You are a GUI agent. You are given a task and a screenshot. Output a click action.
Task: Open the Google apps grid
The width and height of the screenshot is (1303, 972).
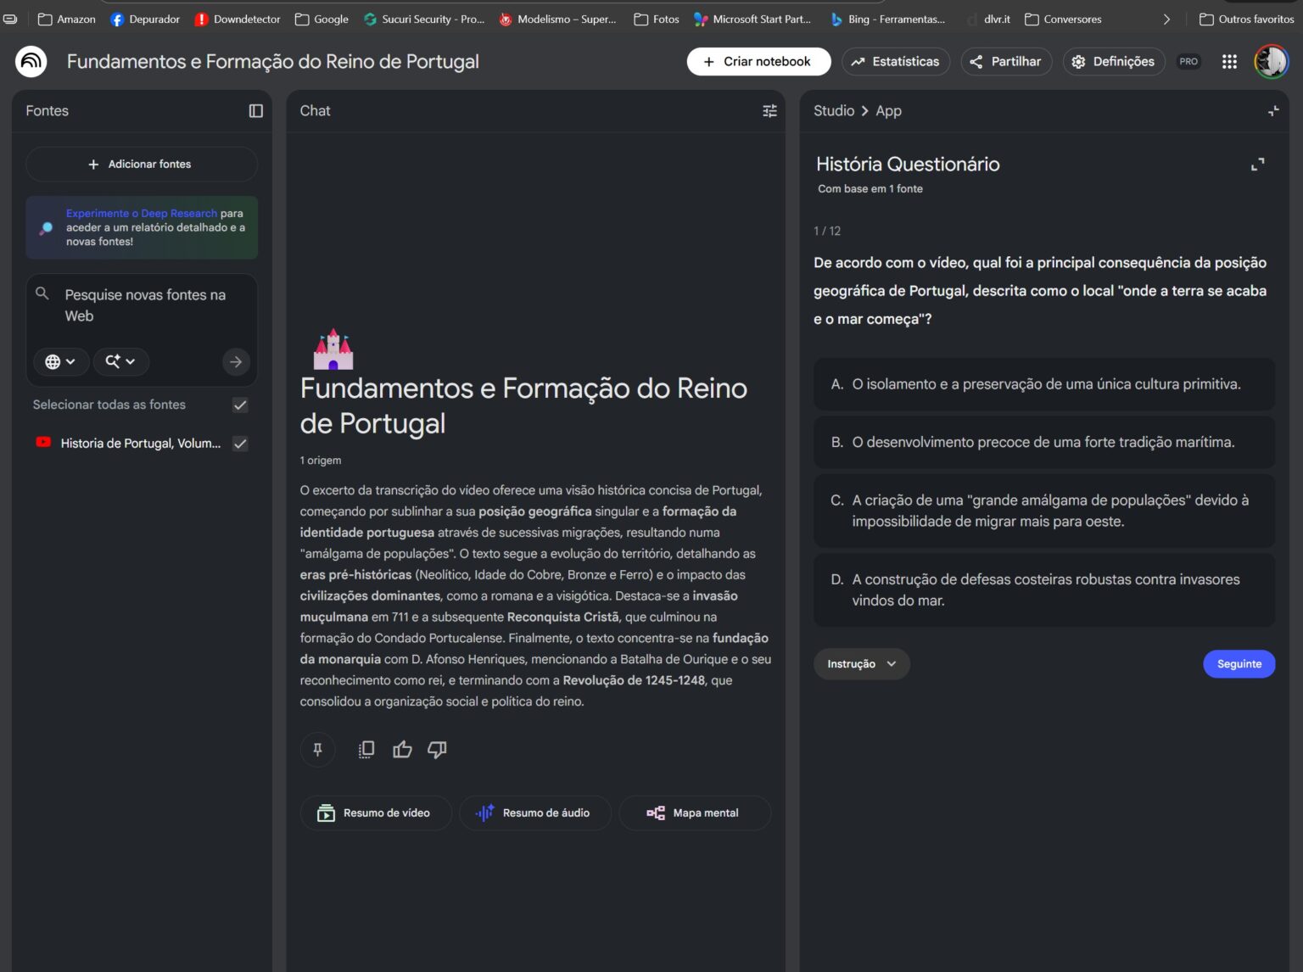[x=1228, y=62]
